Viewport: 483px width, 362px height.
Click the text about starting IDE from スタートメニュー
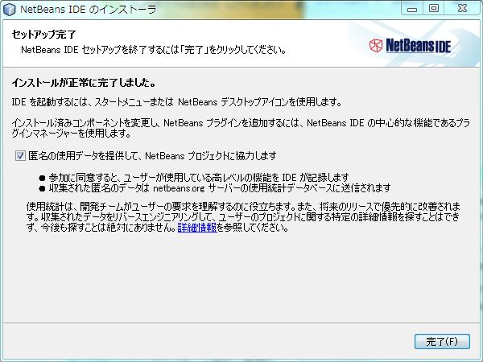click(176, 102)
